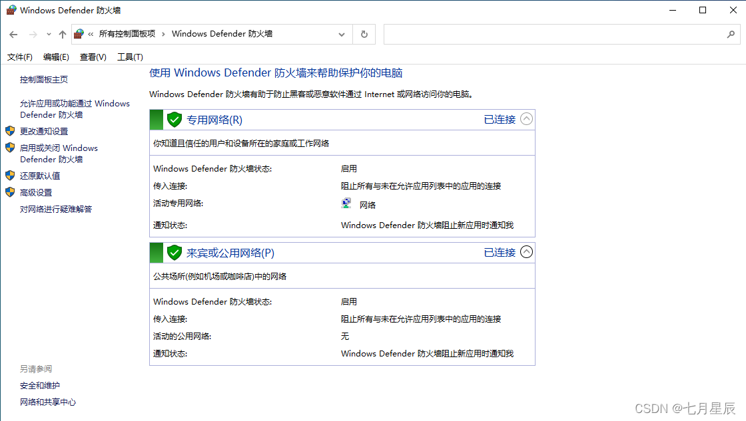Click shield icon beside 高级设置
Viewport: 746px width, 421px height.
coord(10,192)
